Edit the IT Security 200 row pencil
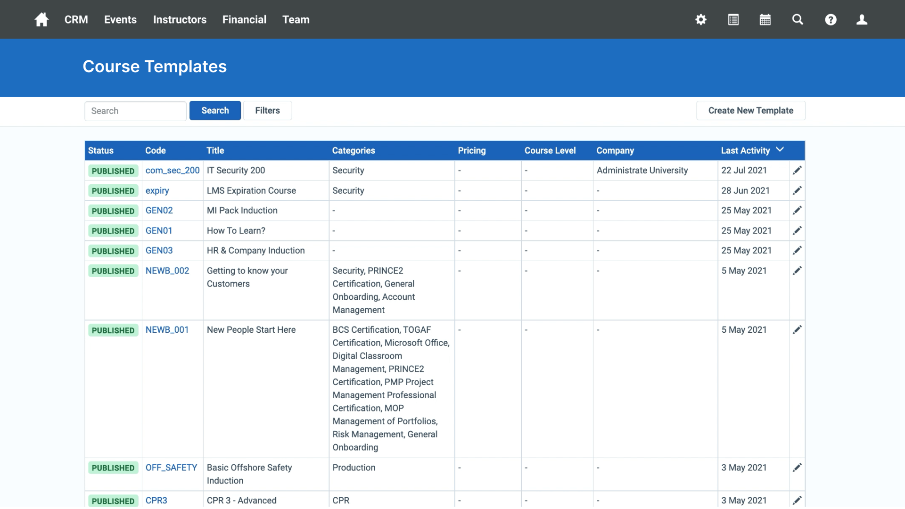Image resolution: width=905 pixels, height=509 pixels. click(x=797, y=170)
